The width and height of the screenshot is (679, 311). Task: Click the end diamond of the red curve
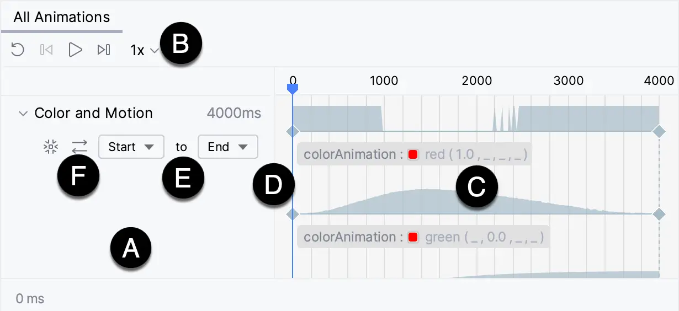659,214
